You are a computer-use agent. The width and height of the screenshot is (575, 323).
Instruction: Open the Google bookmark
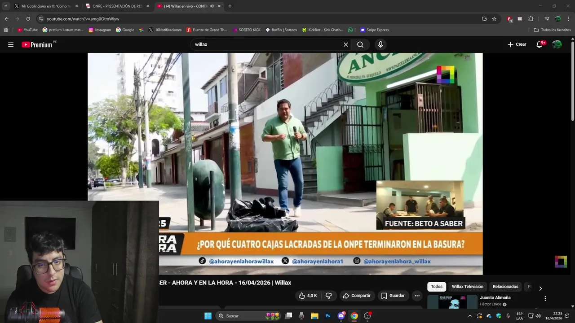click(x=125, y=30)
